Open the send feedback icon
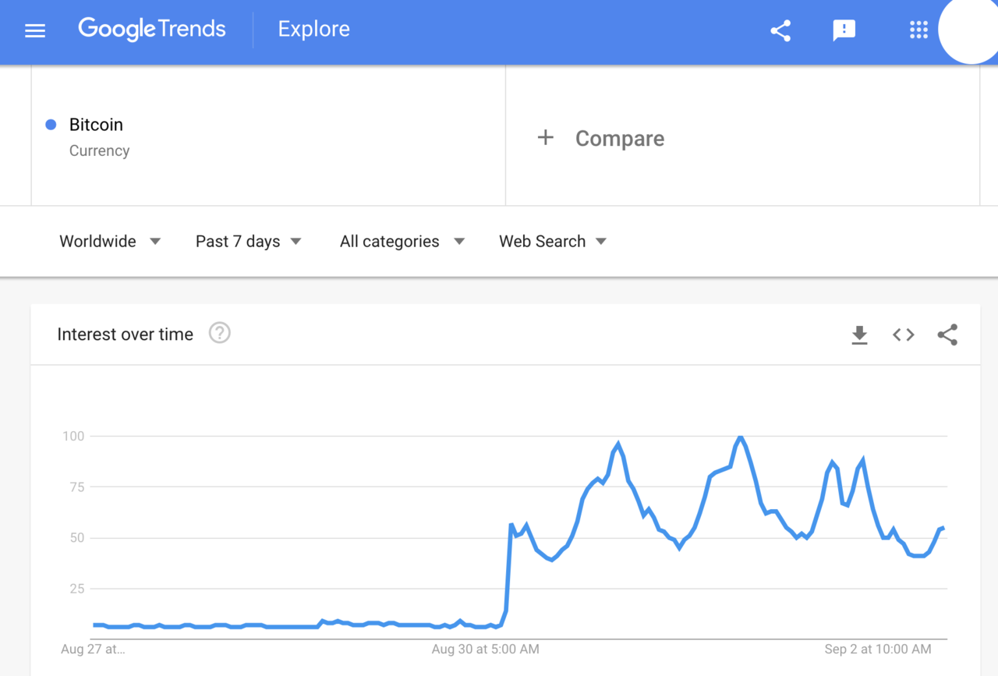Viewport: 998px width, 676px height. coord(844,30)
